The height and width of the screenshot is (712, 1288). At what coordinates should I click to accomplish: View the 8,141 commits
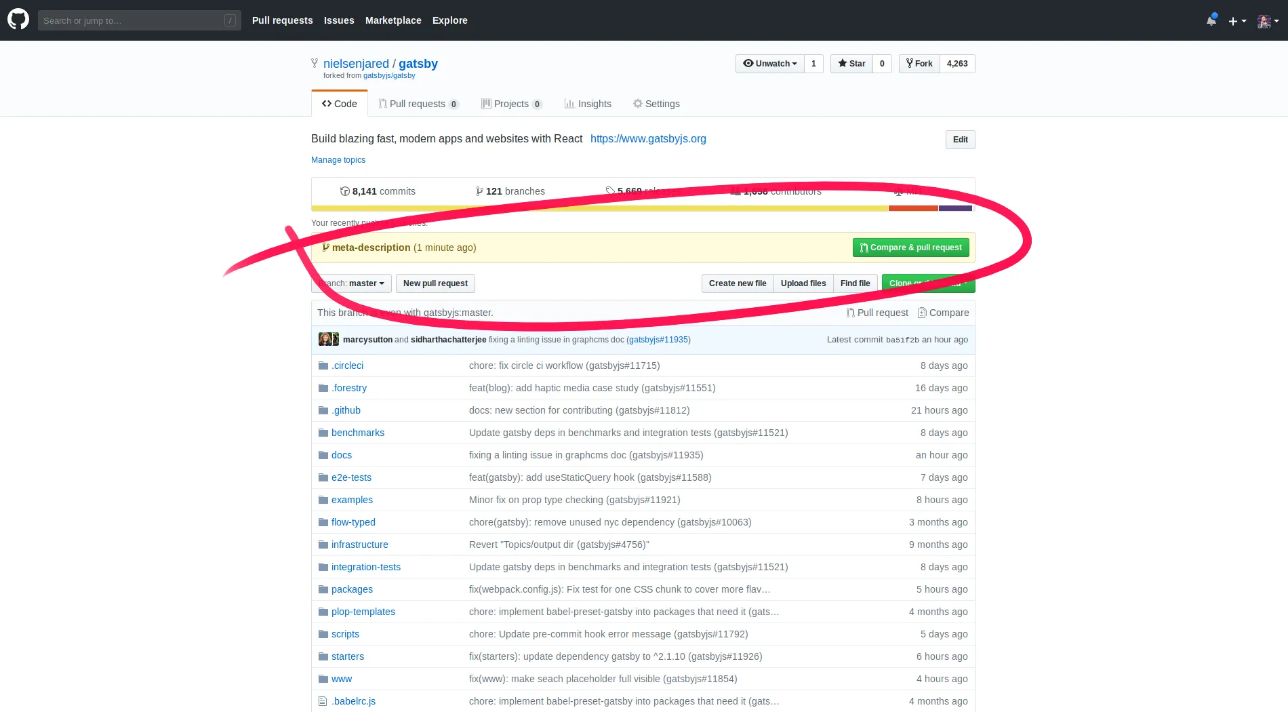[x=378, y=191]
